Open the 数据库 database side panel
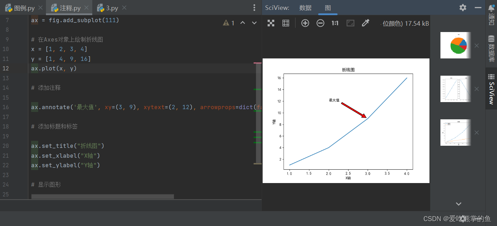The image size is (497, 226). (x=491, y=49)
